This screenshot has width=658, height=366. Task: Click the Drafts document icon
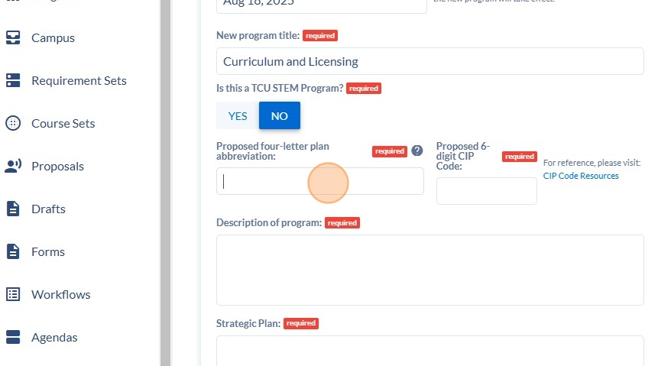point(13,209)
